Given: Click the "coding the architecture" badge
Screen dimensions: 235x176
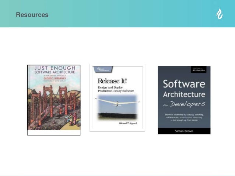Looking at the screenshot, I should tap(199, 69).
